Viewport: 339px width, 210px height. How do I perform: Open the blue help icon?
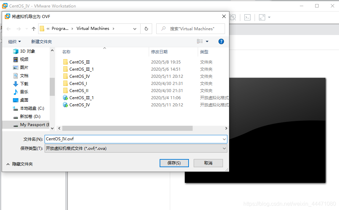221,41
